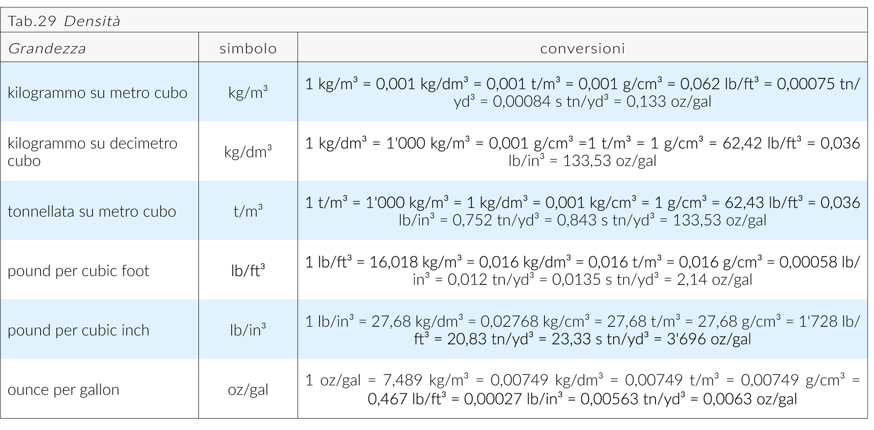Click the 1 t/m³ conversions text
Image resolution: width=874 pixels, height=430 pixels.
[x=583, y=211]
